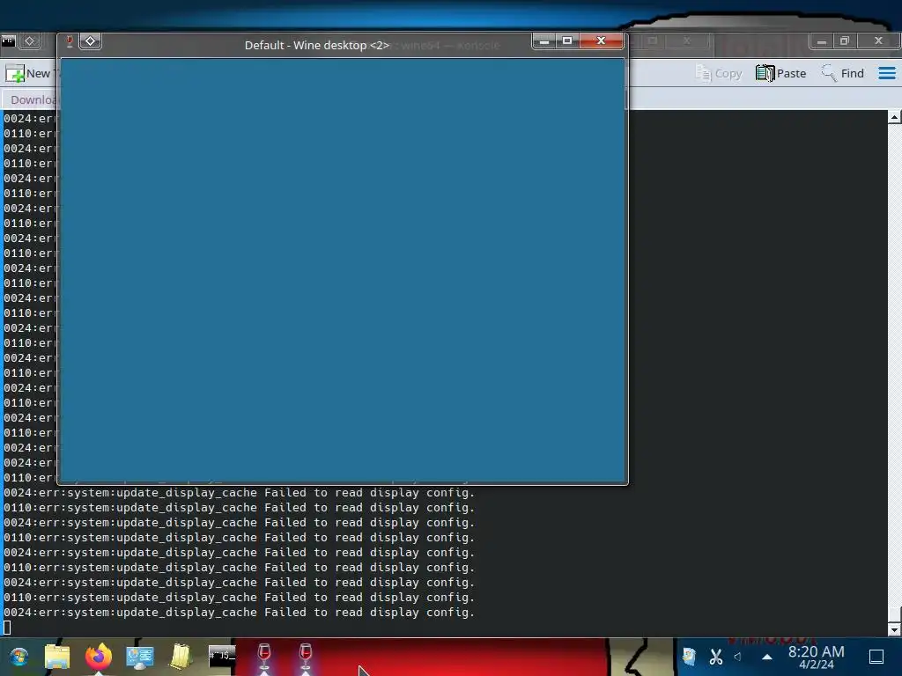This screenshot has height=676, width=902.
Task: Click the New Tab button in Konsole
Action: (x=29, y=74)
